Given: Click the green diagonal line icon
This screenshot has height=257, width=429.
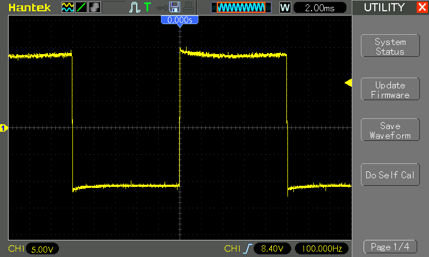Looking at the screenshot, I should (x=81, y=7).
